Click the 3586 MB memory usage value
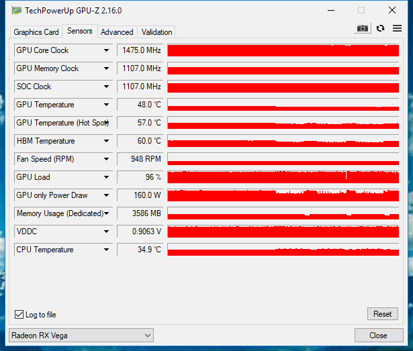413x351 pixels. (x=140, y=213)
